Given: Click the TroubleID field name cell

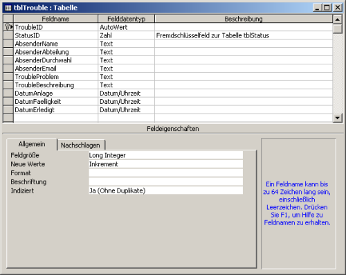Looking at the screenshot, I should click(x=55, y=27).
